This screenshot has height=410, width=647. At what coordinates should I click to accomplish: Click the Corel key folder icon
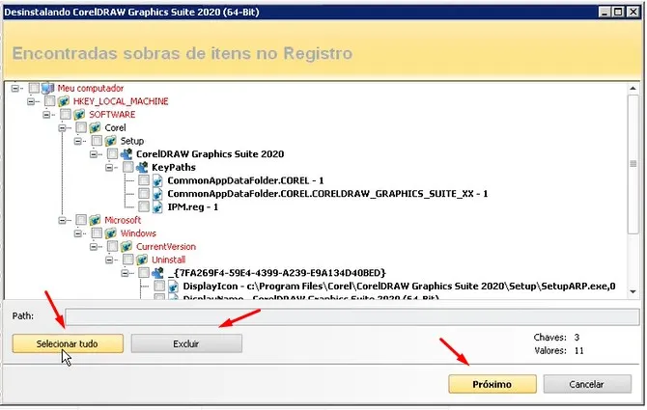pos(95,127)
